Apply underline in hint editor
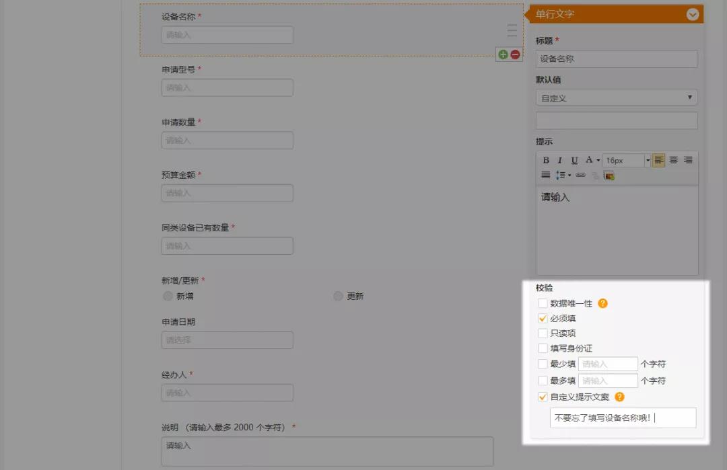This screenshot has height=470, width=727. coord(574,161)
